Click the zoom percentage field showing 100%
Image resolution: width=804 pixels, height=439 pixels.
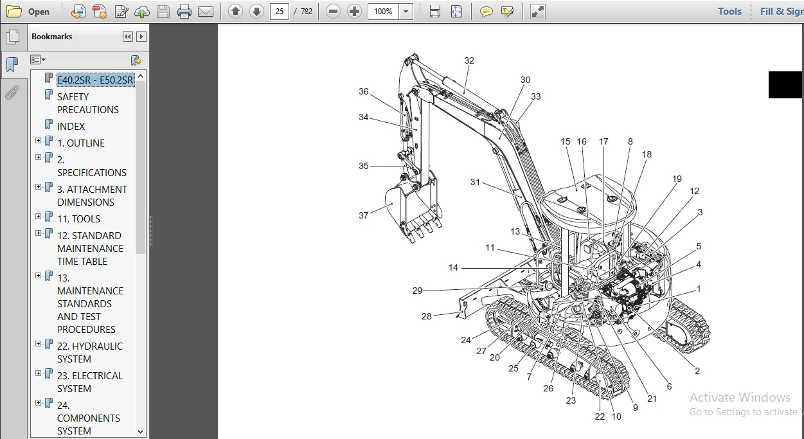click(383, 12)
